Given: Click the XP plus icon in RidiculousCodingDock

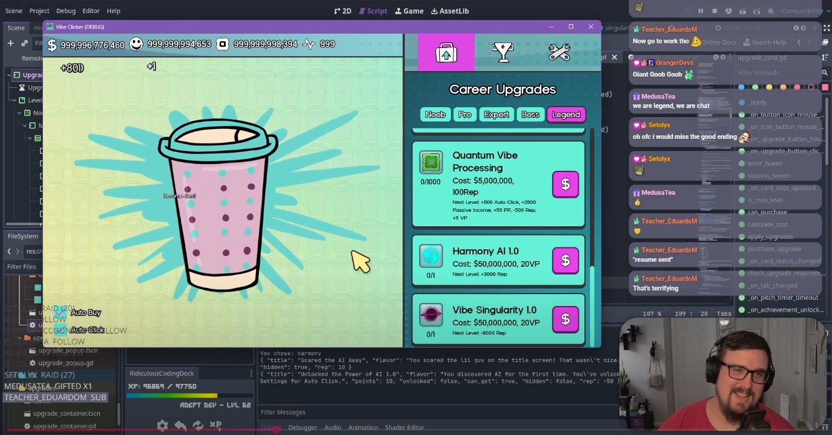Looking at the screenshot, I should pyautogui.click(x=216, y=425).
